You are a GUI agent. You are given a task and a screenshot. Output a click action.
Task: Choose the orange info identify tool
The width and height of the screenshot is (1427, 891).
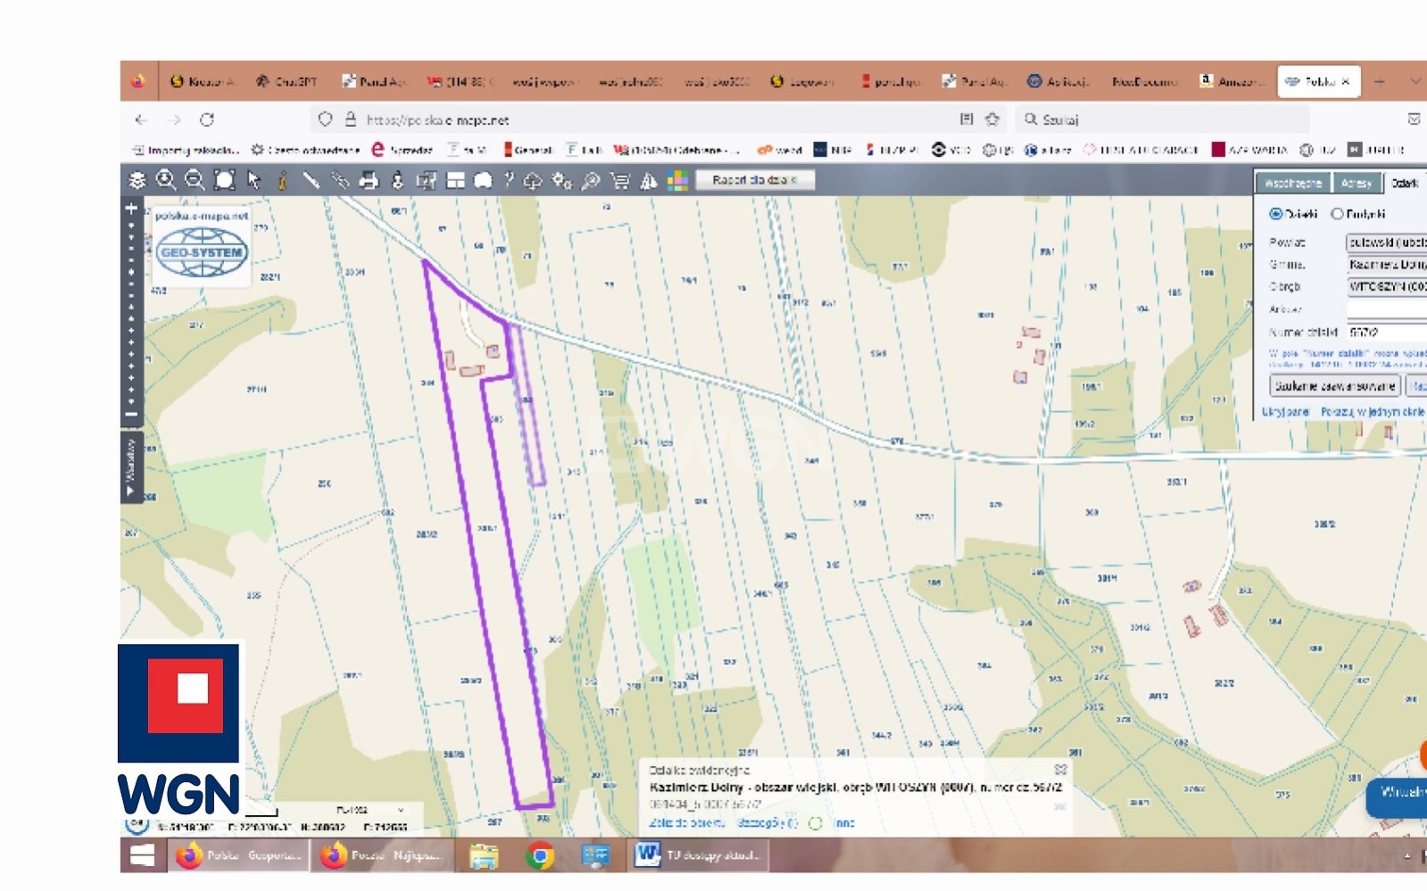[282, 180]
